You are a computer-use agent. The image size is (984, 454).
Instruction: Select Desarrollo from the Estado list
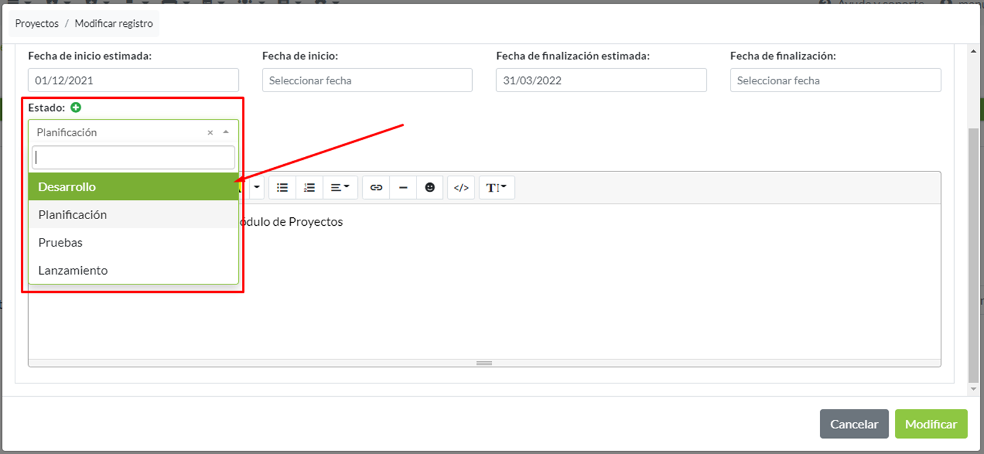pos(133,187)
